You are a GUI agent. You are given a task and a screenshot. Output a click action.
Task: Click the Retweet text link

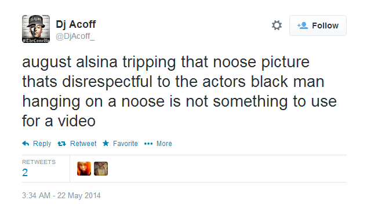83,143
